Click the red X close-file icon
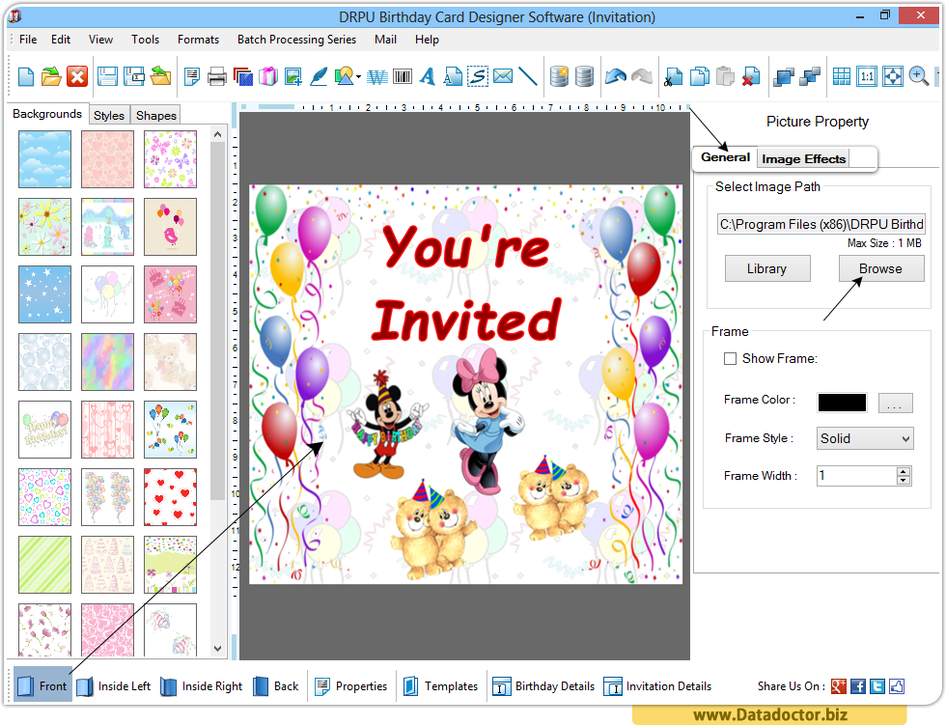946x725 pixels. (77, 77)
